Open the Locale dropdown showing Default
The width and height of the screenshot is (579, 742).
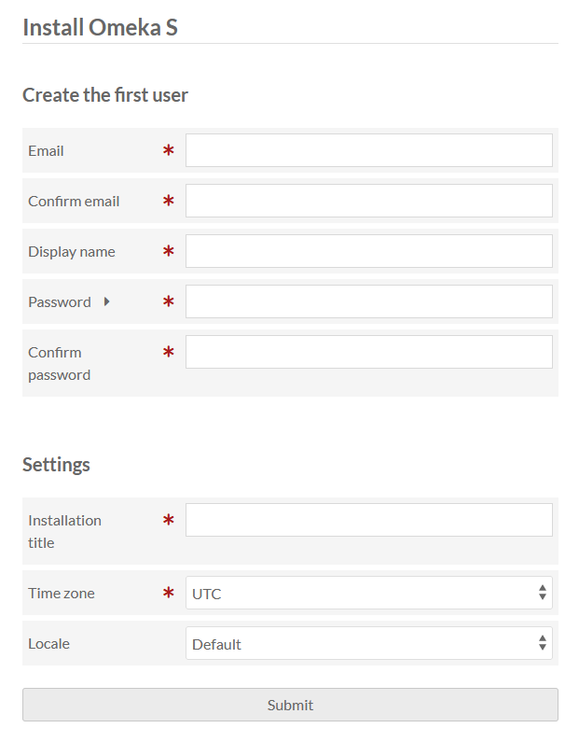tap(368, 643)
